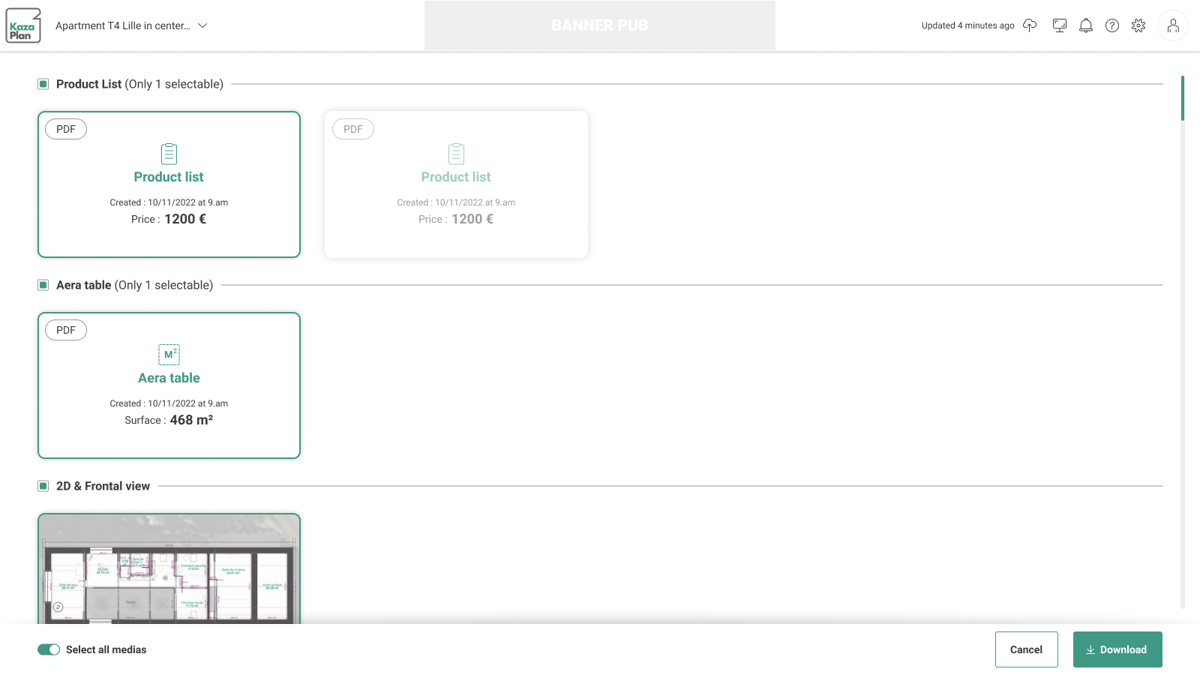Click the Download button
The image size is (1200, 675).
[x=1117, y=649]
